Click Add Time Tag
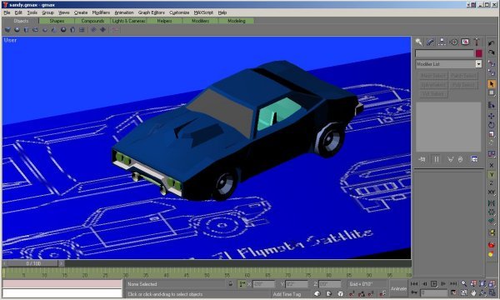Image resolution: width=500 pixels, height=300 pixels. (x=287, y=294)
